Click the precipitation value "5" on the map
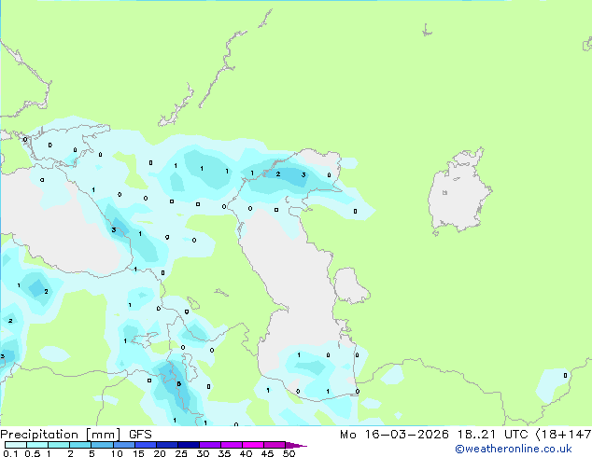Screen dimensions: 592x457 (179, 384)
